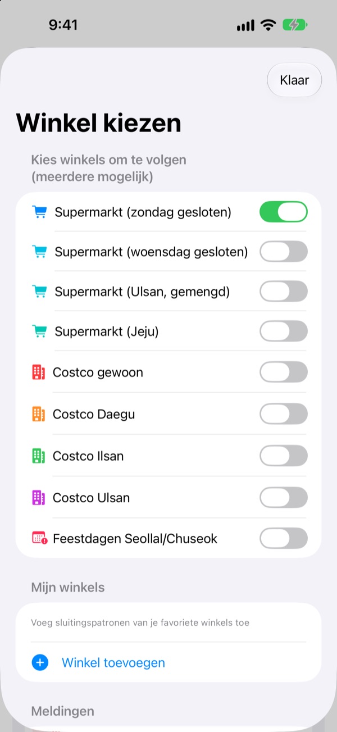Tap the battery indicator in status bar
The image size is (337, 732).
pos(295,25)
